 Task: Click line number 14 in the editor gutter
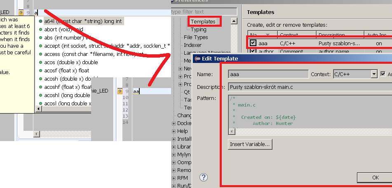click(x=125, y=122)
